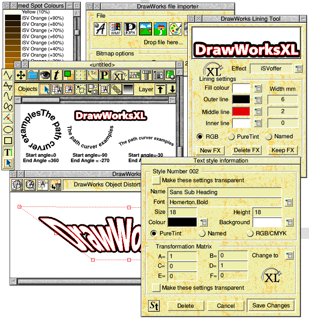Screen dimensions: 309x319
Task: Open the Font popup menu beside Homerton.Bold
Action: (x=289, y=202)
